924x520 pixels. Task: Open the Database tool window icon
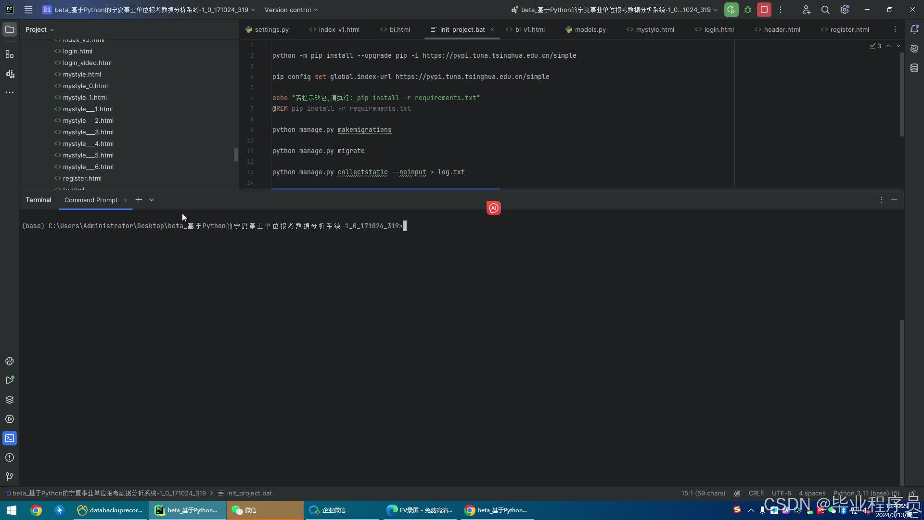pyautogui.click(x=914, y=68)
